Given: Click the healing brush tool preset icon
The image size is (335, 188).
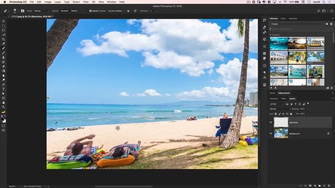Looking at the screenshot, I should (5, 11).
